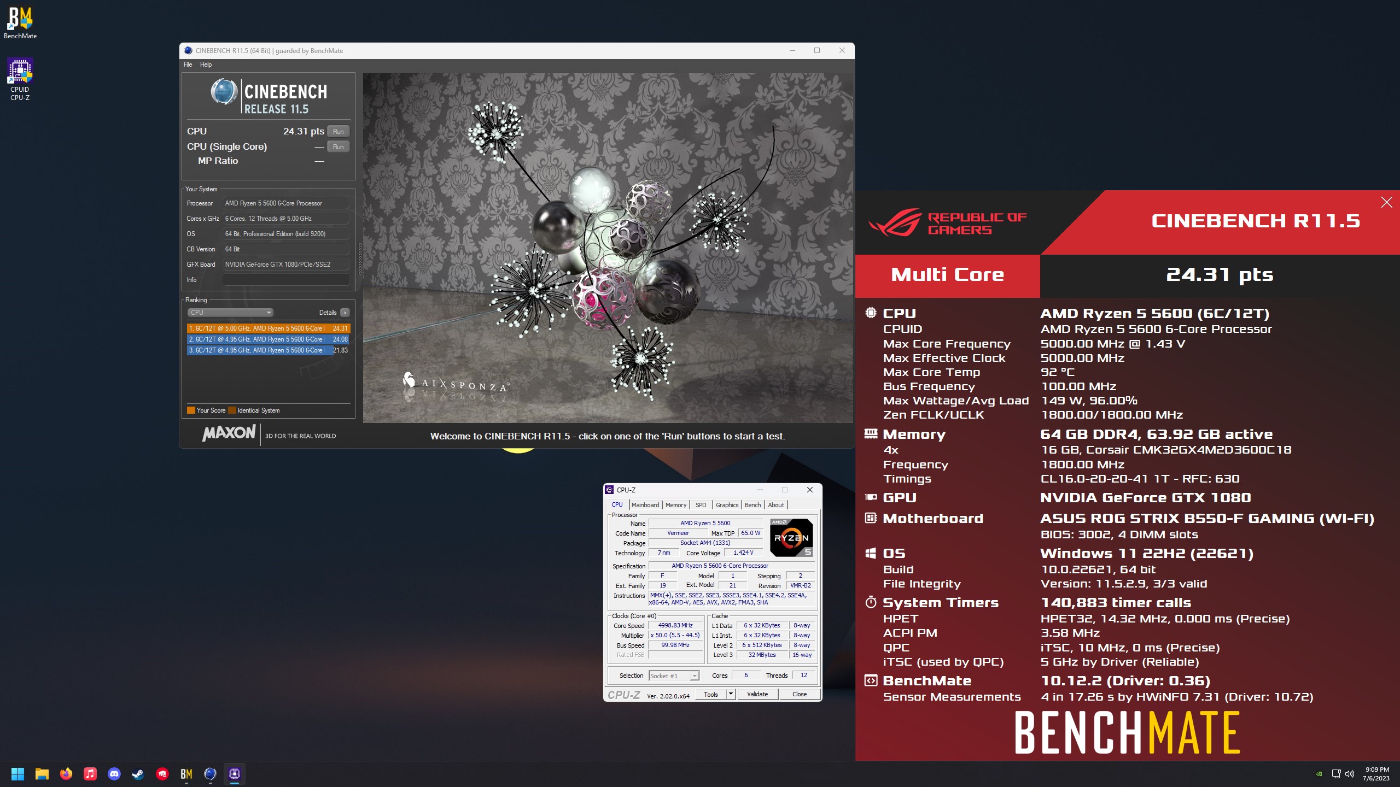Open the File menu in Cinebench
This screenshot has height=787, width=1400.
(188, 64)
